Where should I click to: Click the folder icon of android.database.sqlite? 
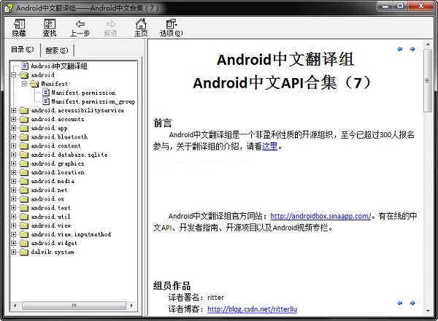click(24, 155)
